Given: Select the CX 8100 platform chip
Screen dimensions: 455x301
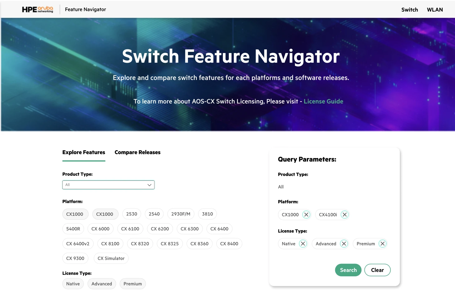Looking at the screenshot, I should click(110, 244).
